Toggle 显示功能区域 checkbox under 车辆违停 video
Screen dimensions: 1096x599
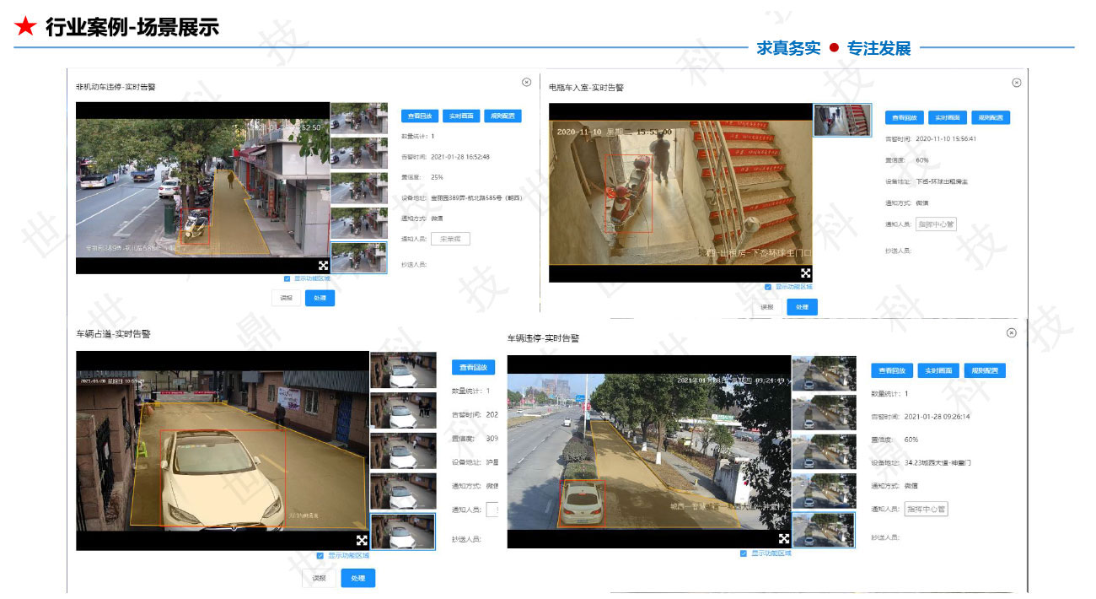point(743,553)
